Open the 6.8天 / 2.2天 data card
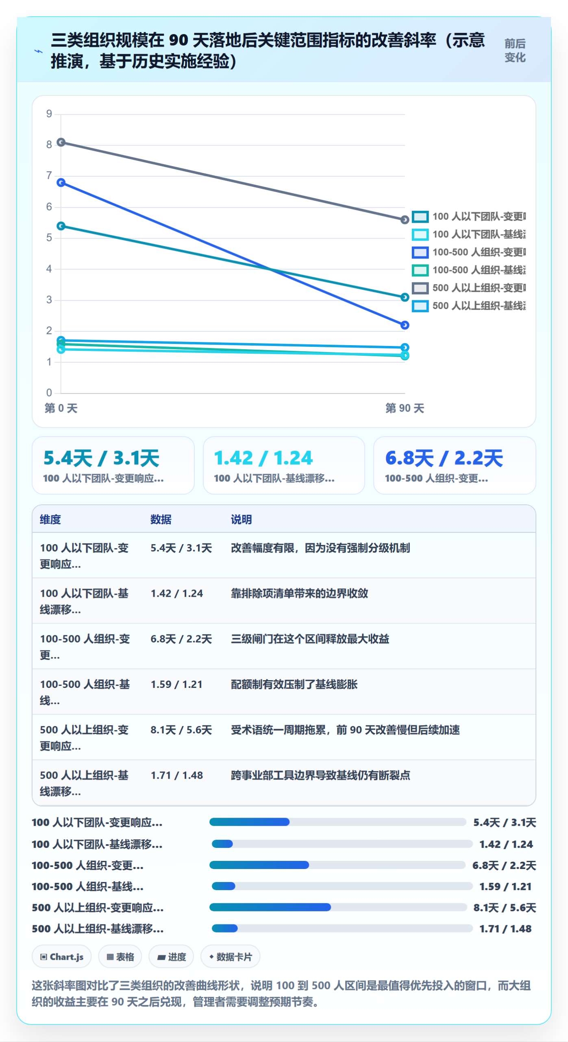This screenshot has width=568, height=1042. click(455, 465)
